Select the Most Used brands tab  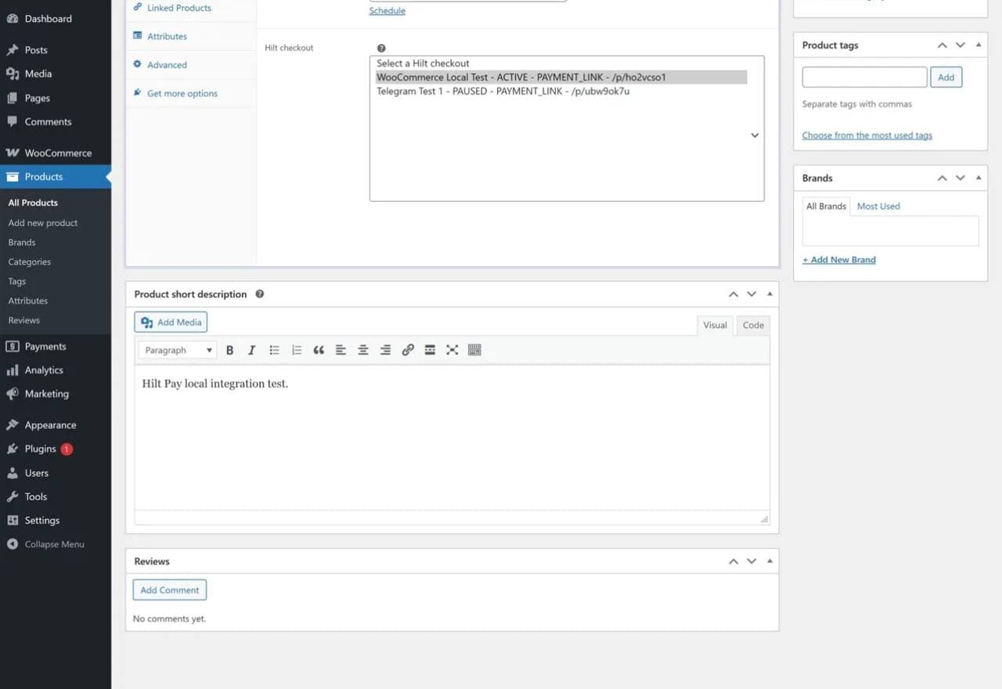(878, 206)
